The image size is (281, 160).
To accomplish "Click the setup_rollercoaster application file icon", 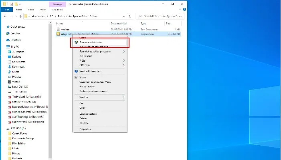I will pos(58,34).
